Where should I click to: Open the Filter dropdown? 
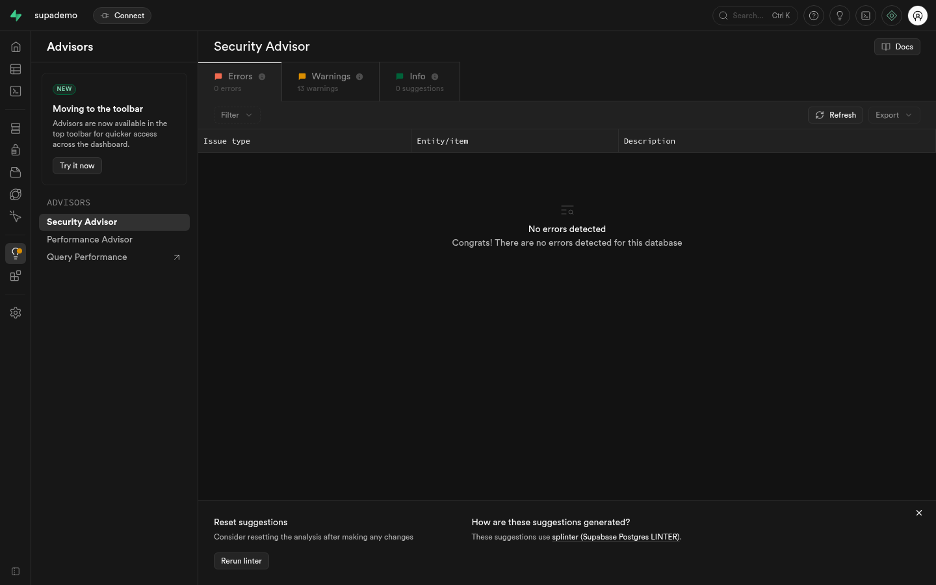click(x=237, y=115)
